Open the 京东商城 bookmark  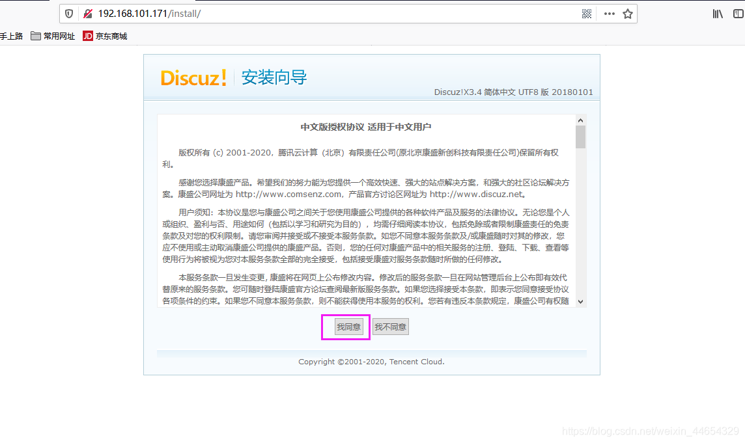(105, 36)
